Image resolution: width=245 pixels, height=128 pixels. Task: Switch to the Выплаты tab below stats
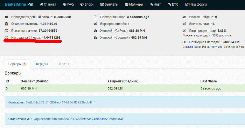point(62,64)
